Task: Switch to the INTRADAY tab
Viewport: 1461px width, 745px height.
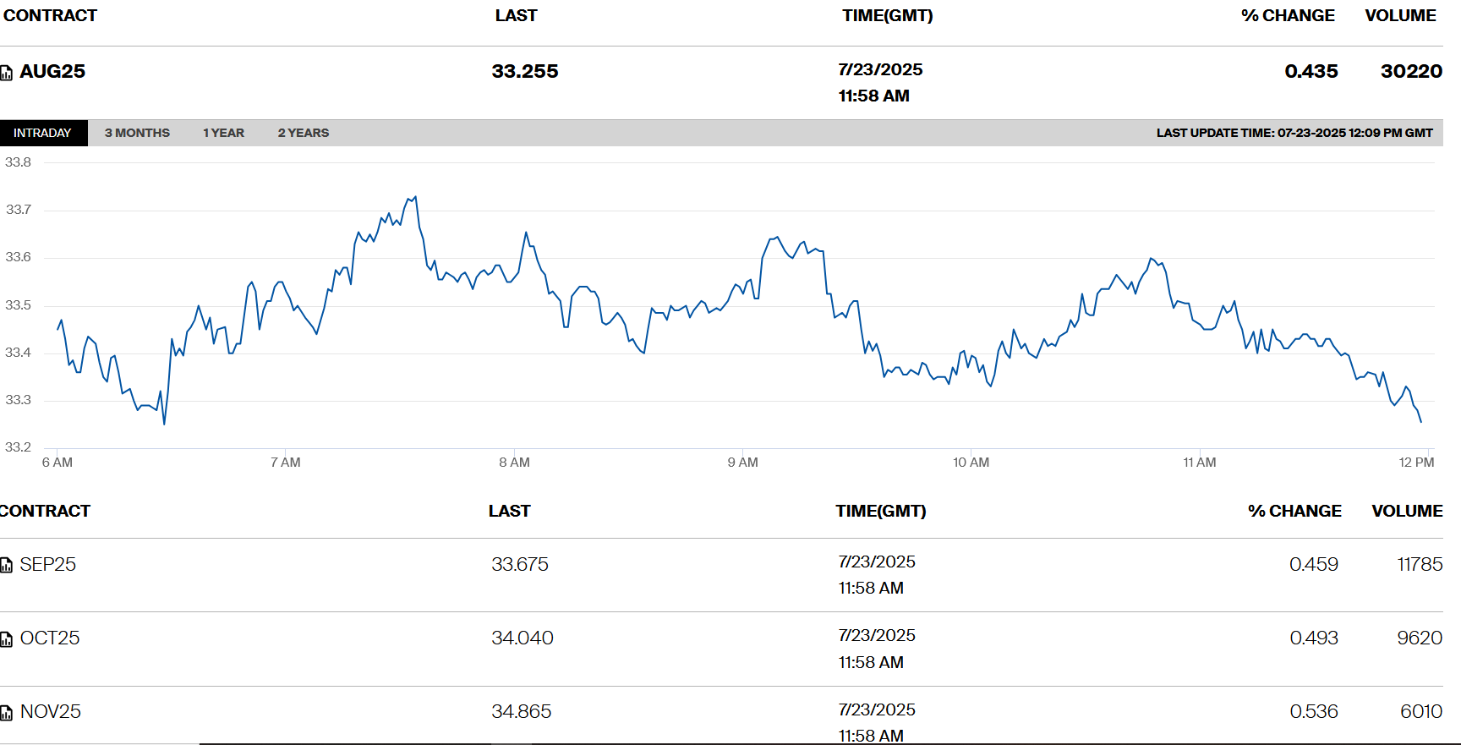Action: pyautogui.click(x=42, y=133)
